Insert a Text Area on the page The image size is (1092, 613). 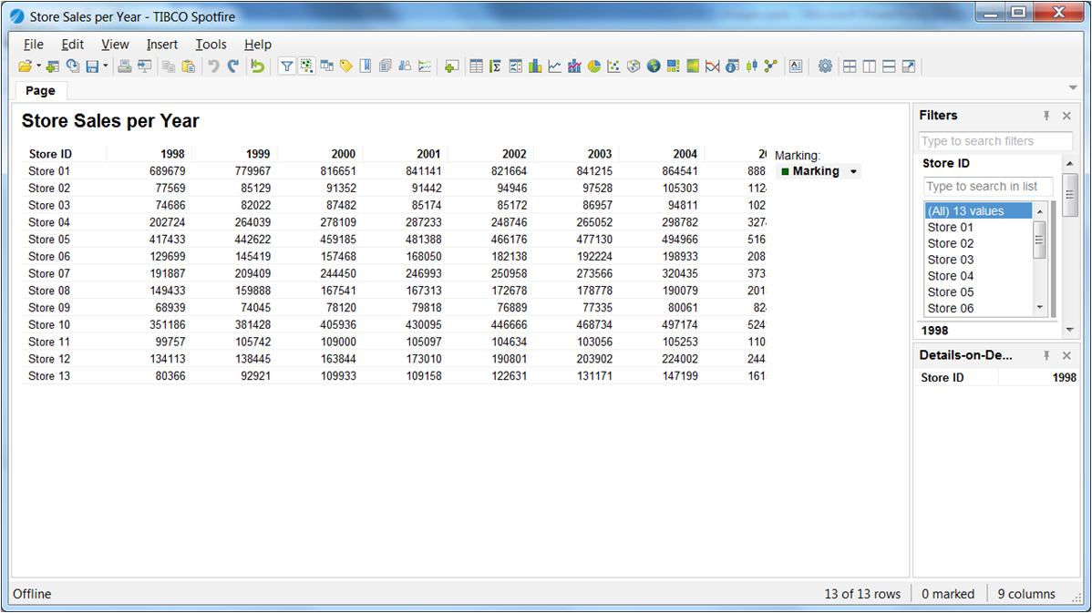tap(796, 66)
